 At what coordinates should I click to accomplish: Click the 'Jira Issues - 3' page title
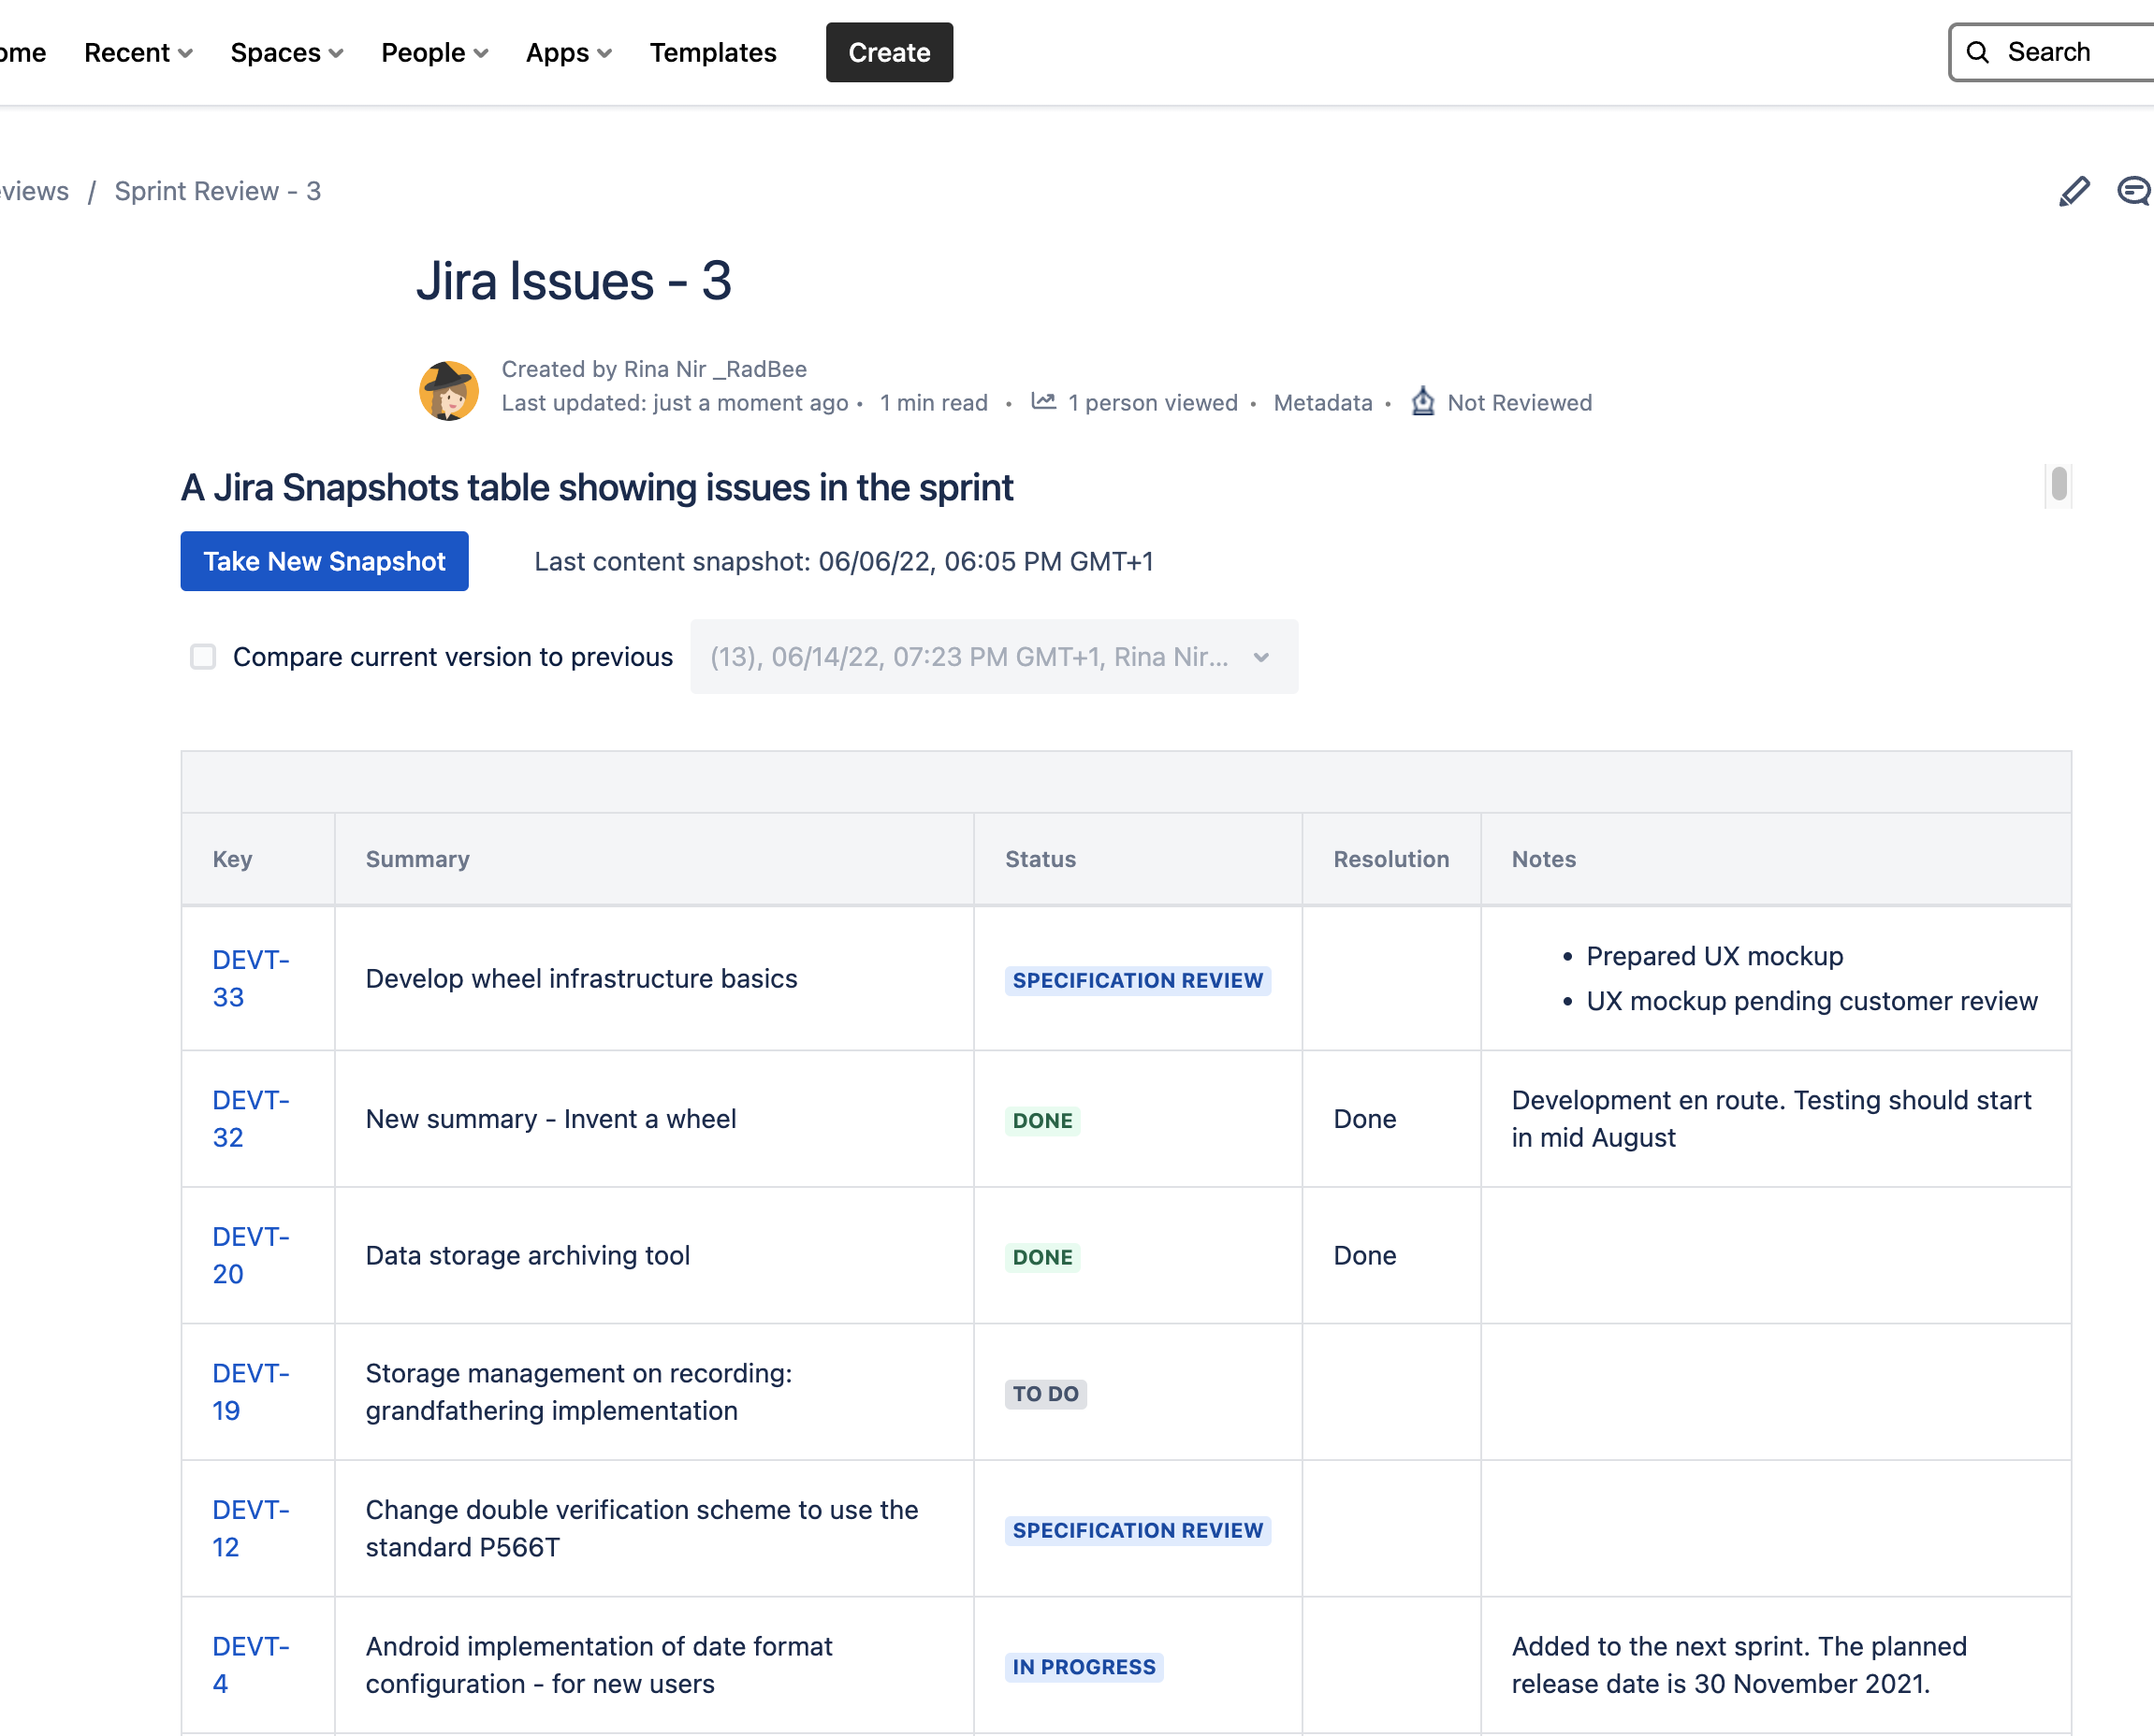pyautogui.click(x=574, y=281)
